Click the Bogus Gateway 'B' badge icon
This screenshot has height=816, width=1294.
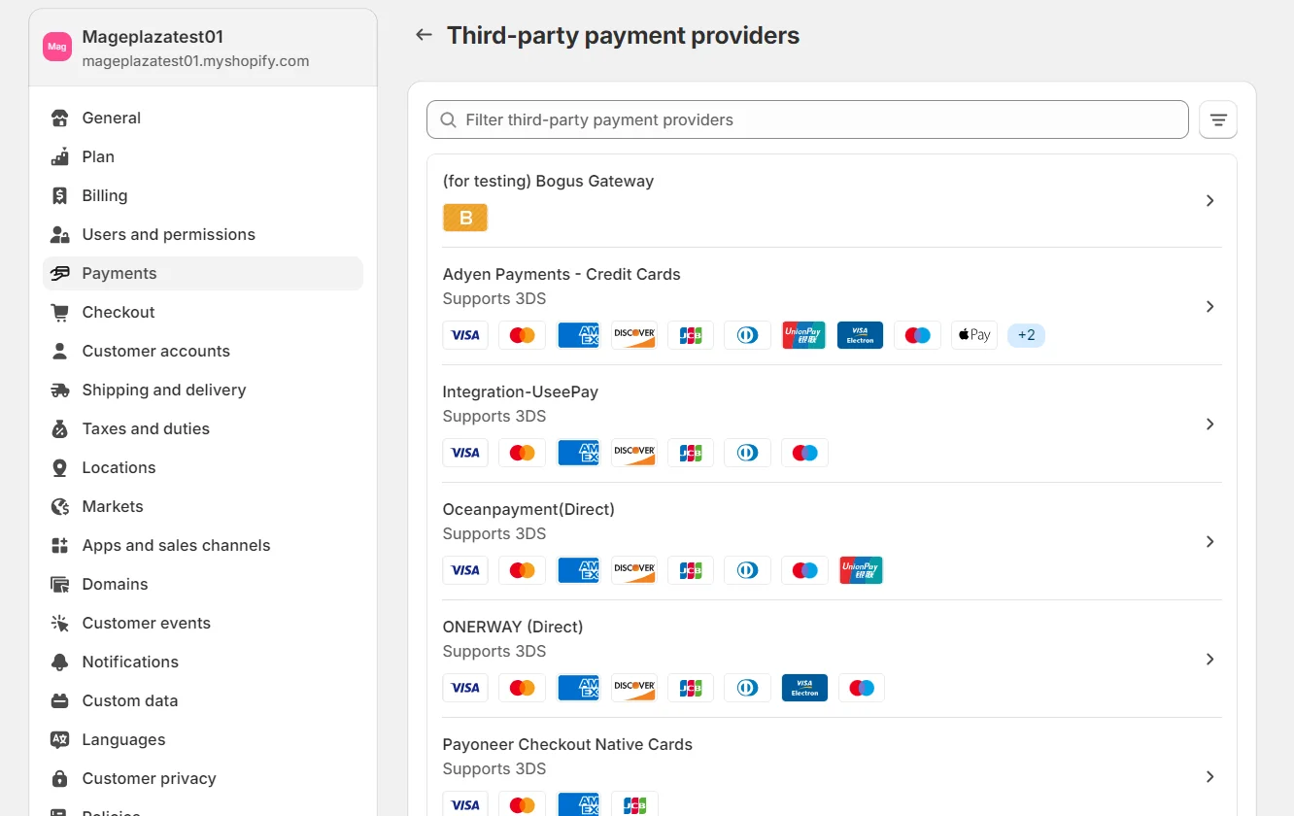(x=464, y=218)
